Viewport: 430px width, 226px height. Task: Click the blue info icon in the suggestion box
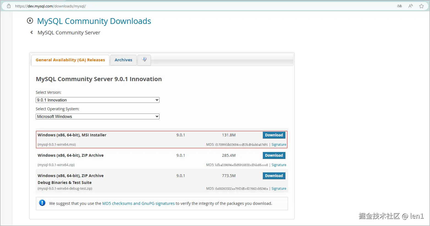pyautogui.click(x=42, y=203)
